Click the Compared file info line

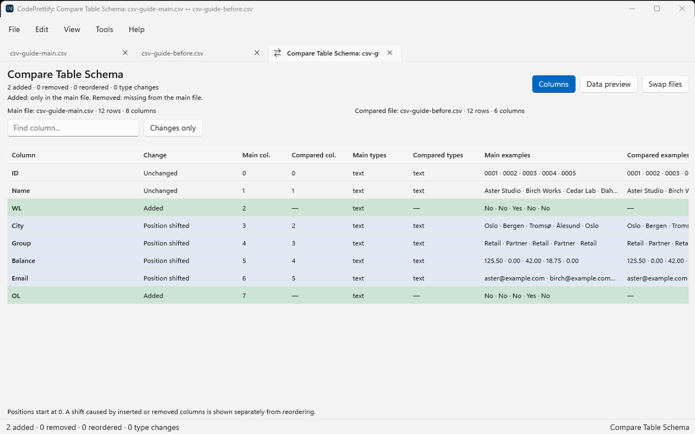coord(439,111)
